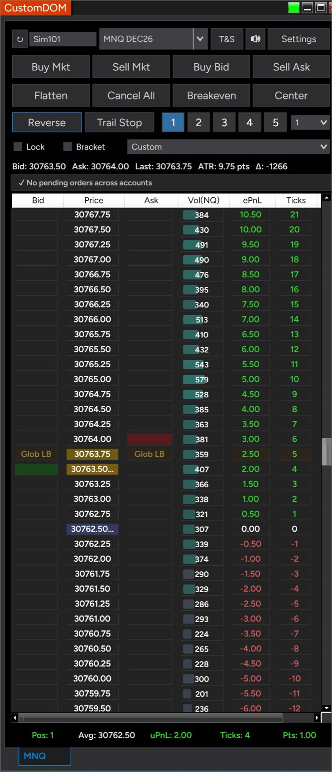Open the MNQ DEC26 instrument dropdown arrow
This screenshot has width=332, height=772.
[x=200, y=39]
